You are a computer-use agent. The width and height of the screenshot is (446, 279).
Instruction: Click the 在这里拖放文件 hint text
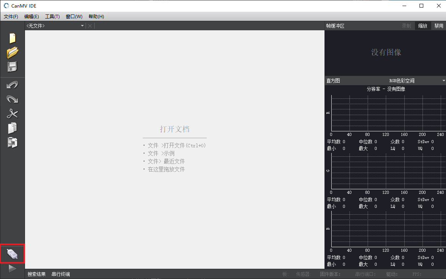tap(166, 169)
